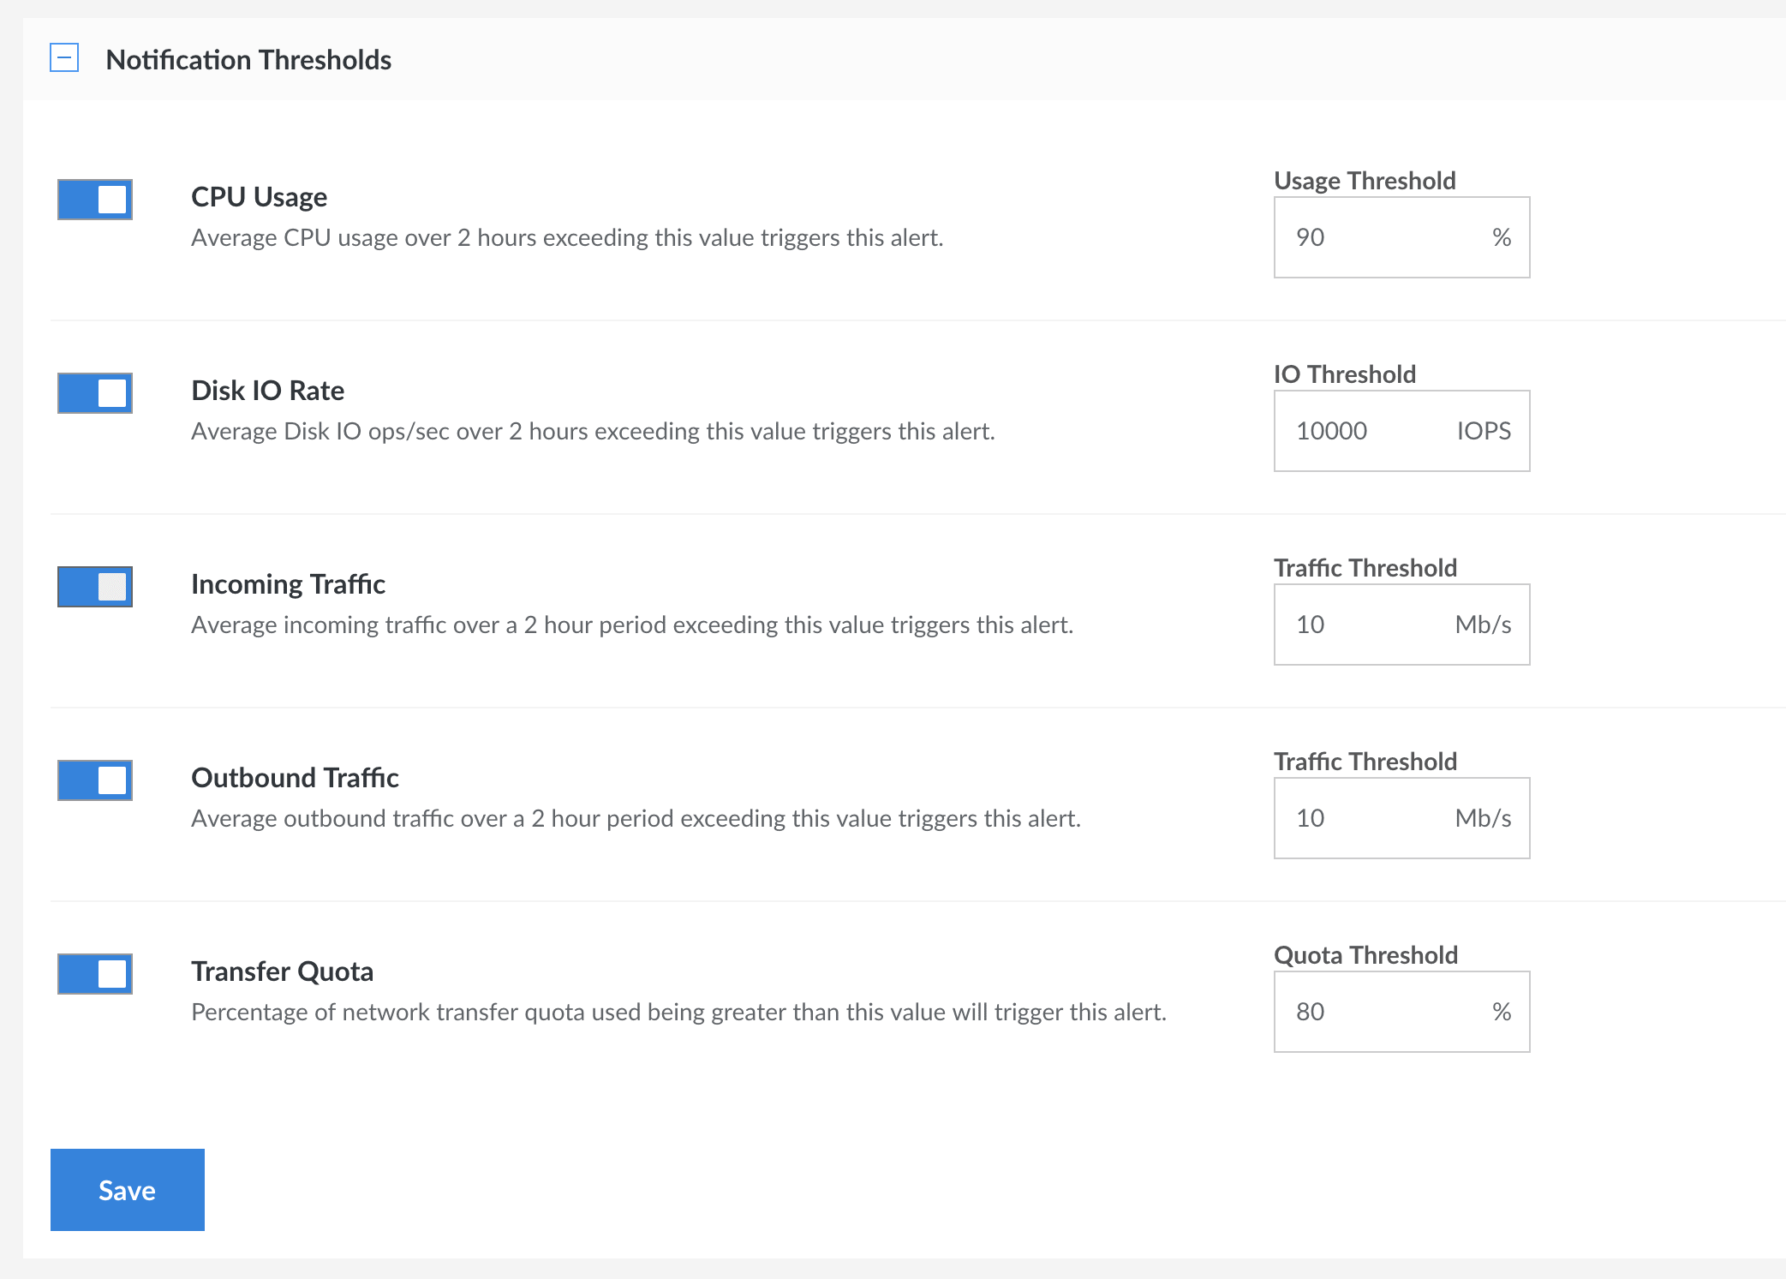
Task: Collapse the Notification Thresholds section
Action: [64, 58]
